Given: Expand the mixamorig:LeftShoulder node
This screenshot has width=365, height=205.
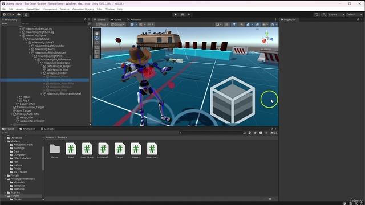Looking at the screenshot, I should pyautogui.click(x=30, y=46).
